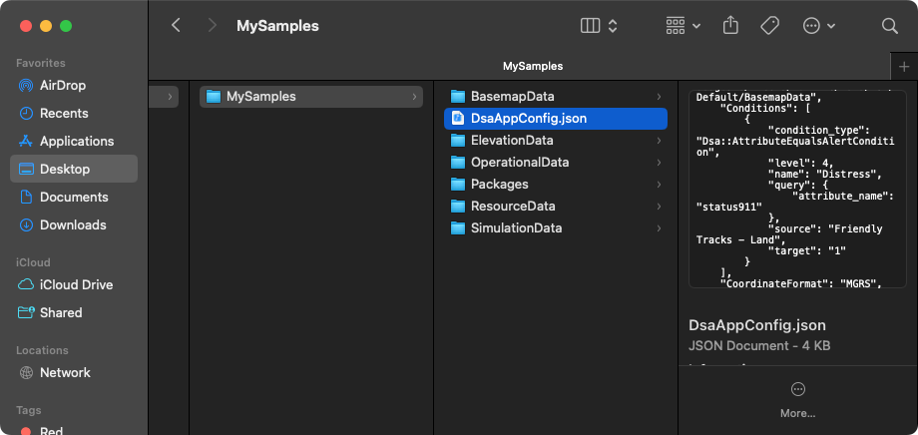Click the BasemapData folder icon
This screenshot has width=918, height=435.
coord(458,97)
